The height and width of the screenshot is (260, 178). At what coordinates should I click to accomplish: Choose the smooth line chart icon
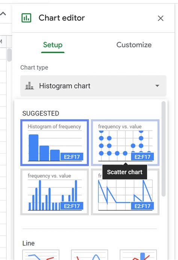[89, 255]
